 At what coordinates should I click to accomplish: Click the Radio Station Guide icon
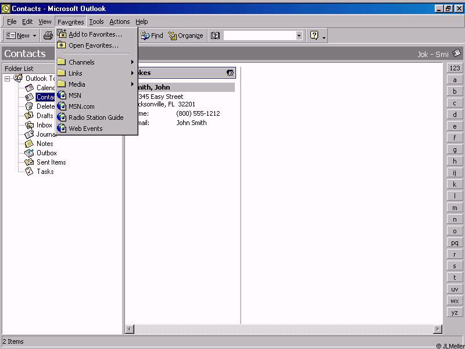point(62,117)
